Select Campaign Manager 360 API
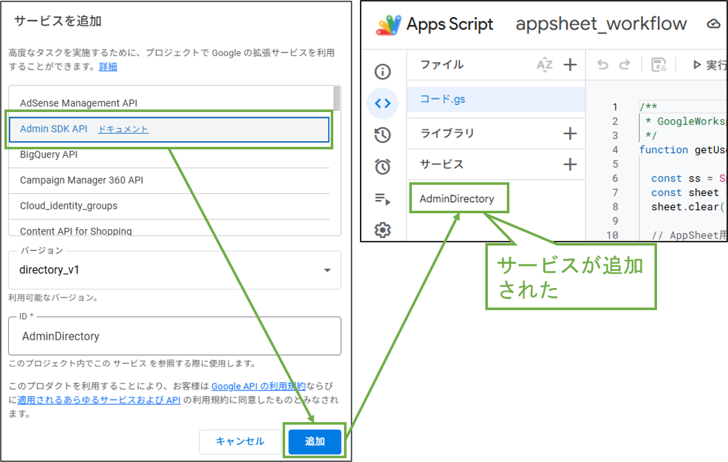 click(x=169, y=180)
